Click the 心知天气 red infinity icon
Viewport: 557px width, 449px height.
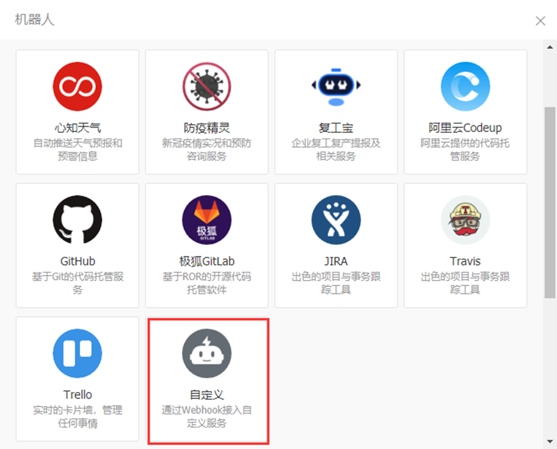coord(77,86)
